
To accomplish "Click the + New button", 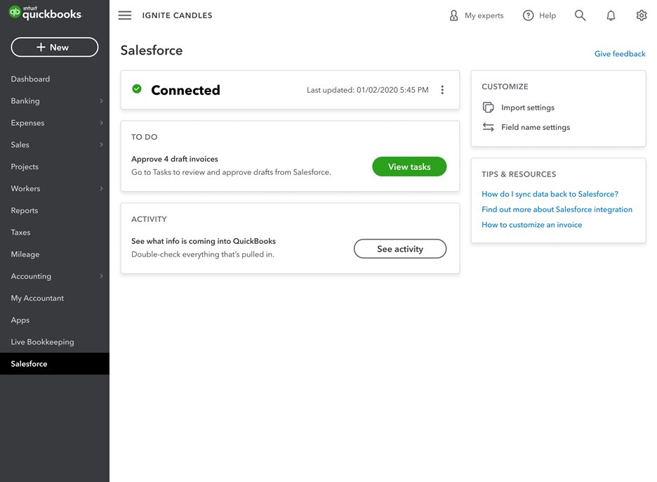I will (x=55, y=47).
